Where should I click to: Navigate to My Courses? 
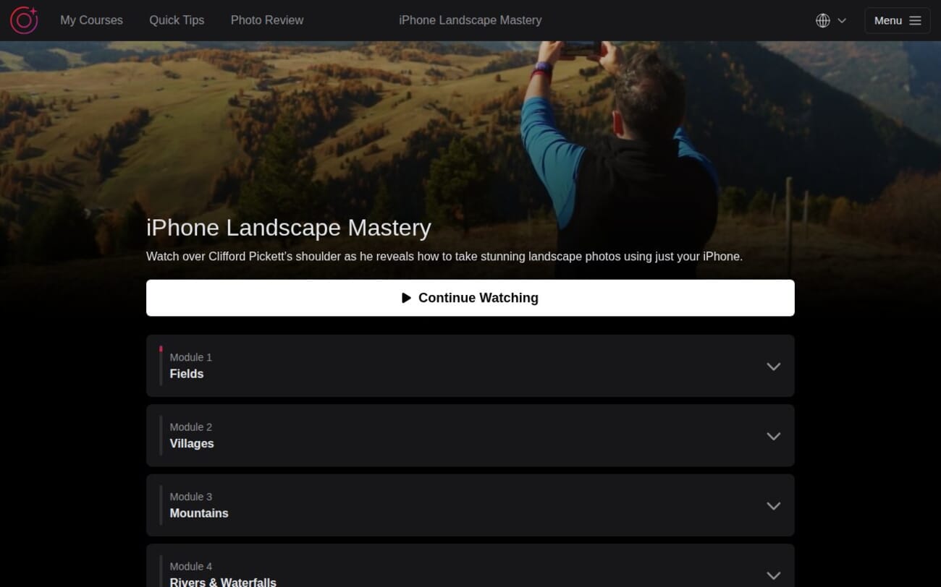pyautogui.click(x=91, y=20)
